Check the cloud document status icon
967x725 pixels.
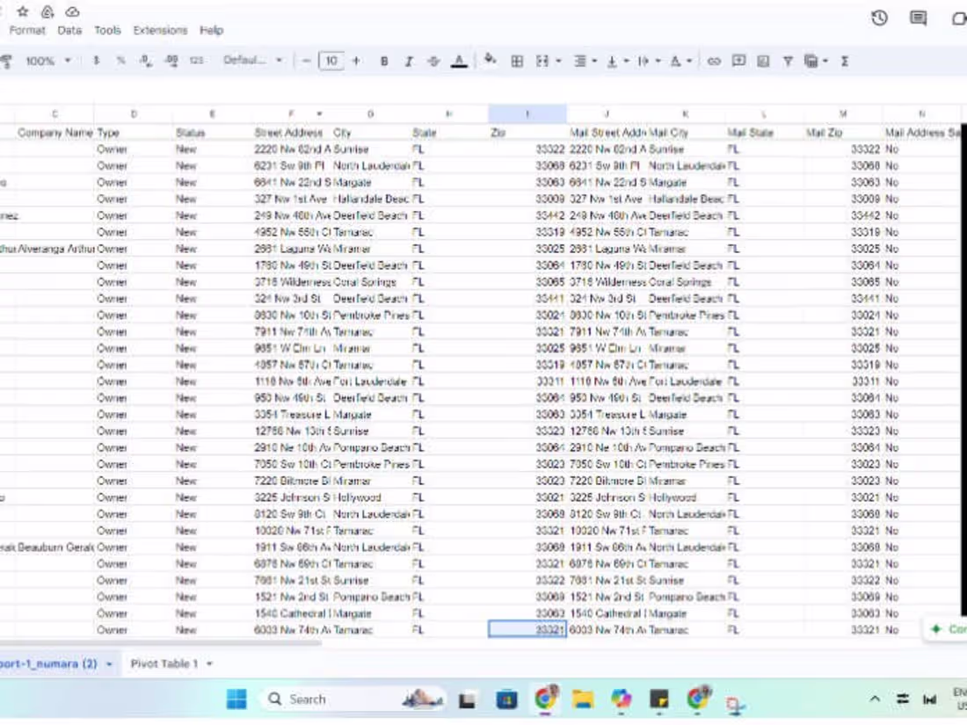point(72,11)
